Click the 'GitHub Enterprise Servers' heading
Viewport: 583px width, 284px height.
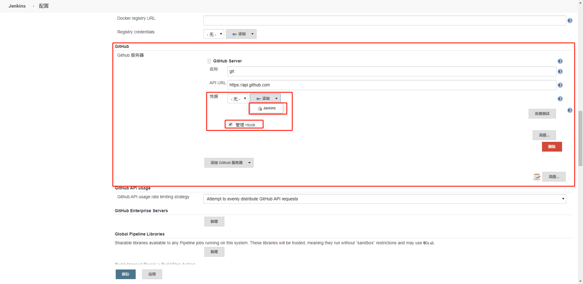(141, 211)
